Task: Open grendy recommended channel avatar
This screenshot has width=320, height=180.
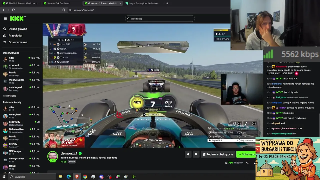Action: click(x=5, y=145)
